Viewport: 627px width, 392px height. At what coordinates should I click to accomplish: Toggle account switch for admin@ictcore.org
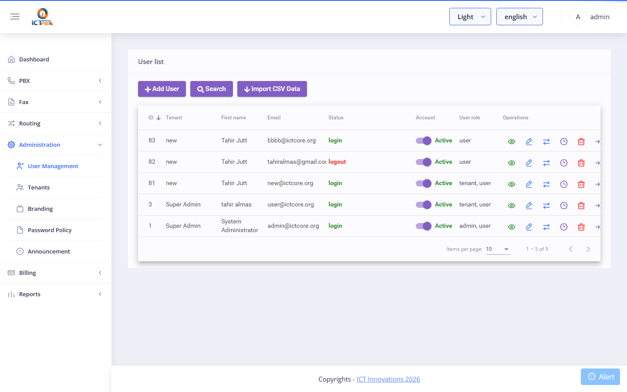pos(424,226)
